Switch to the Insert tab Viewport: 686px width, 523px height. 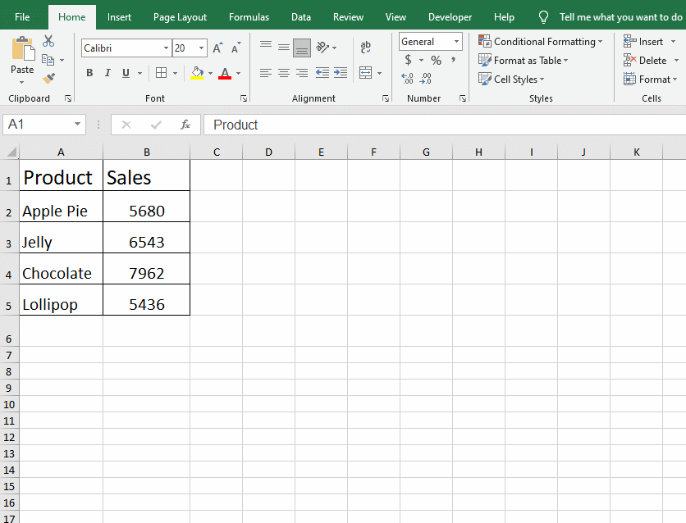click(x=119, y=17)
